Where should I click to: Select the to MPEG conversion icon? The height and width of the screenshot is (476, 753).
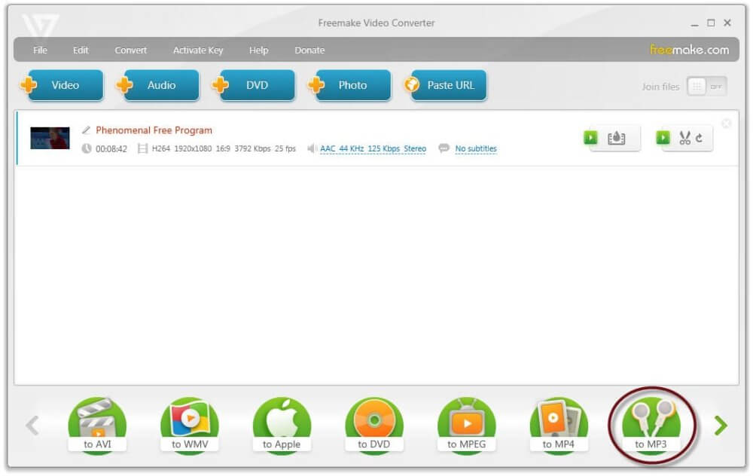(466, 425)
